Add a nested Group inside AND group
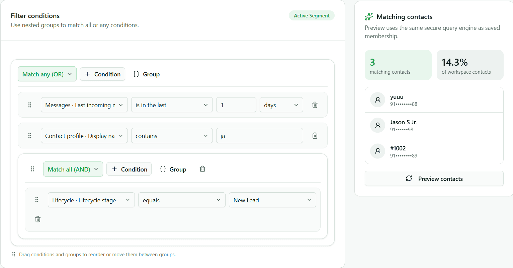The width and height of the screenshot is (513, 268). tap(173, 169)
